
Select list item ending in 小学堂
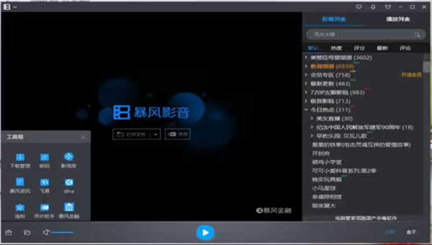(x=327, y=162)
